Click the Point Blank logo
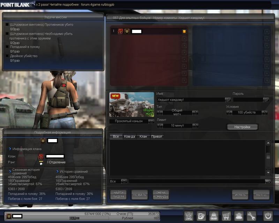The image size is (279, 223). pyautogui.click(x=18, y=5)
